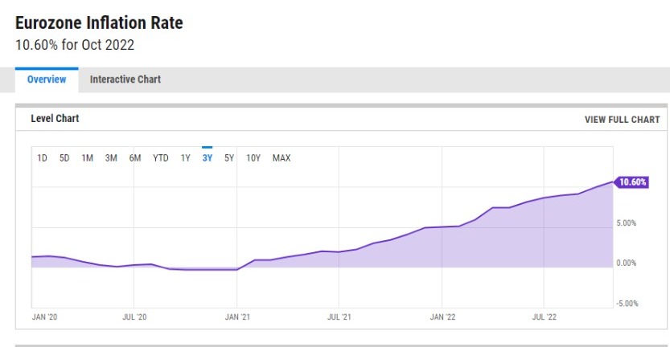Pick the 10Y time range
This screenshot has height=347, width=670.
click(253, 158)
